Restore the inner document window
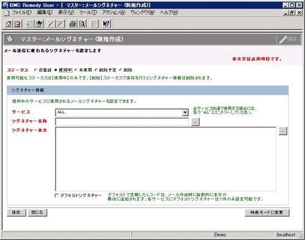The height and width of the screenshot is (240, 305). pos(292,13)
